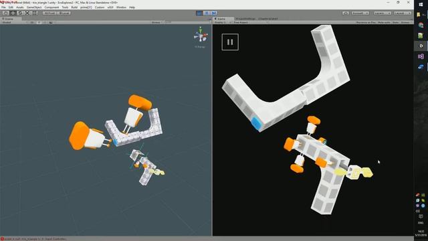This screenshot has height=241, width=428.
Task: Open File Explorer from the taskbar
Action: (419, 15)
